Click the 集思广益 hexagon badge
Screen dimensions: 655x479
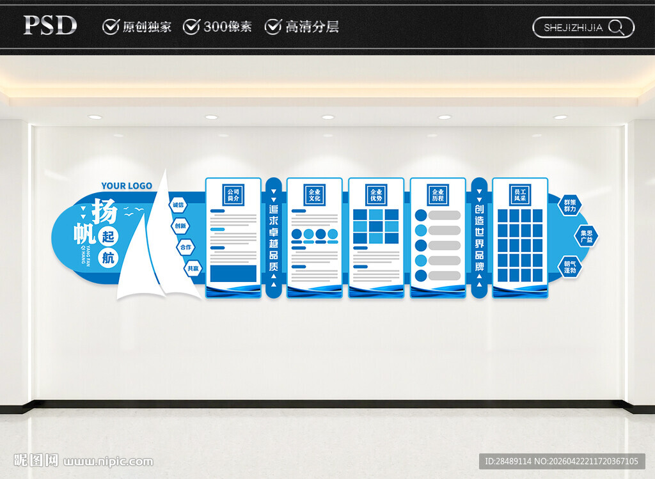[586, 237]
